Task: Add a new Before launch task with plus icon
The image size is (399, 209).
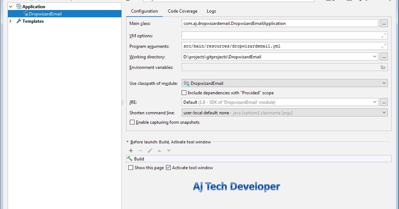Action: (x=131, y=150)
